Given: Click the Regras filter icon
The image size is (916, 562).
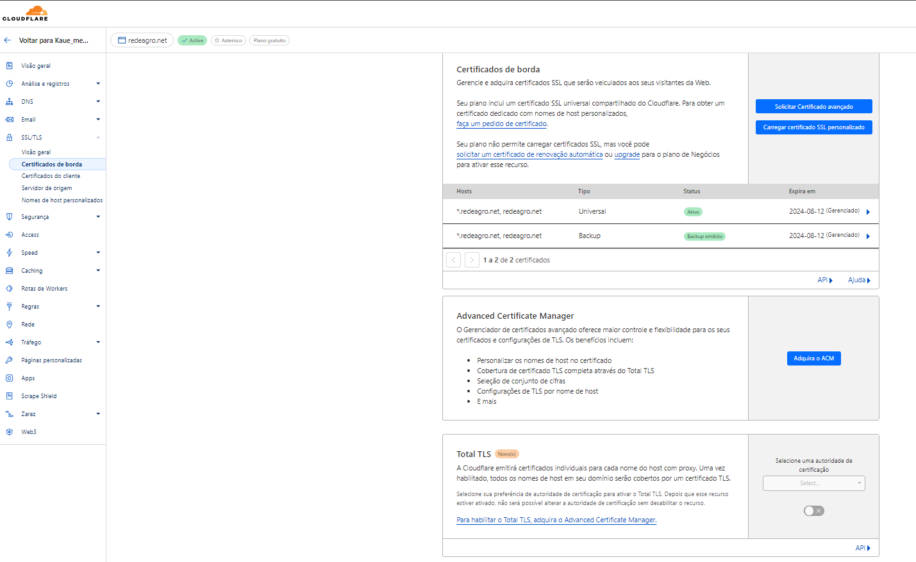Looking at the screenshot, I should [x=9, y=307].
